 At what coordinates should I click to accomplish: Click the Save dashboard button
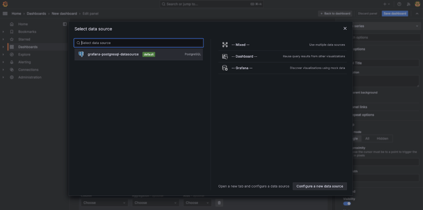click(395, 14)
